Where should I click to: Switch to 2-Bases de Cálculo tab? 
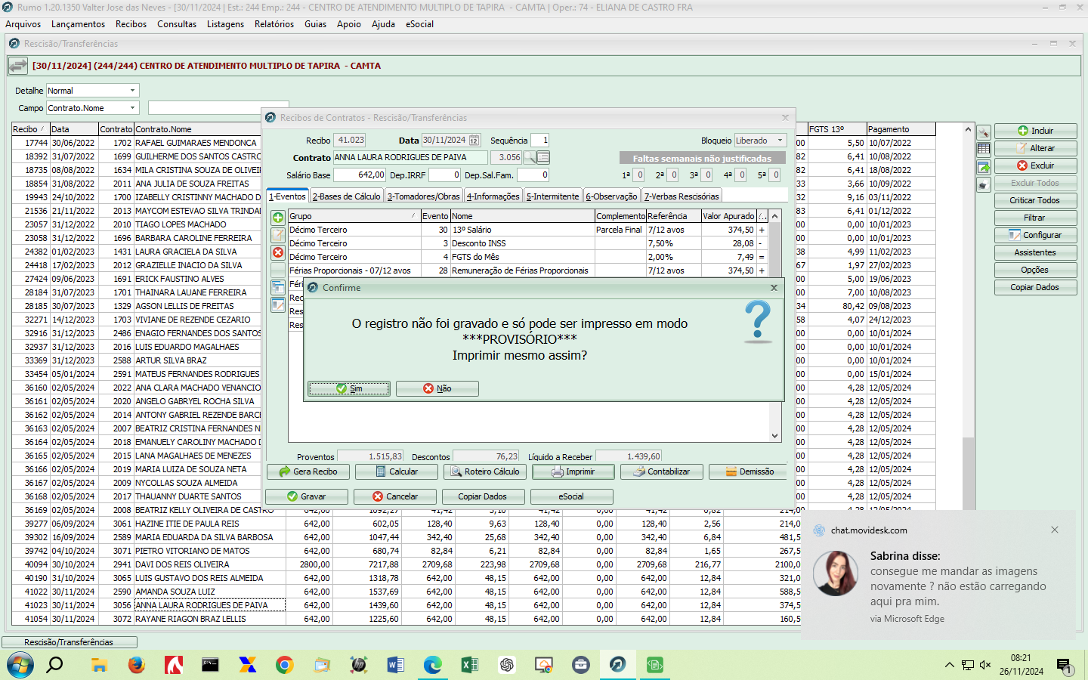(347, 196)
